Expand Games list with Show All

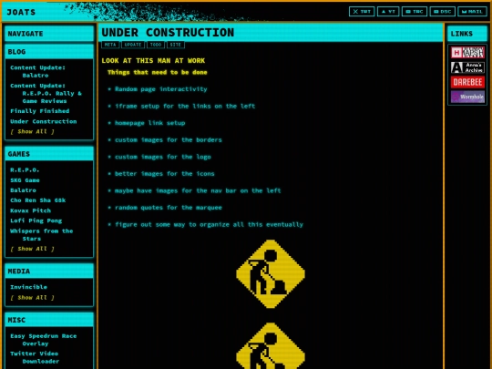pos(32,249)
